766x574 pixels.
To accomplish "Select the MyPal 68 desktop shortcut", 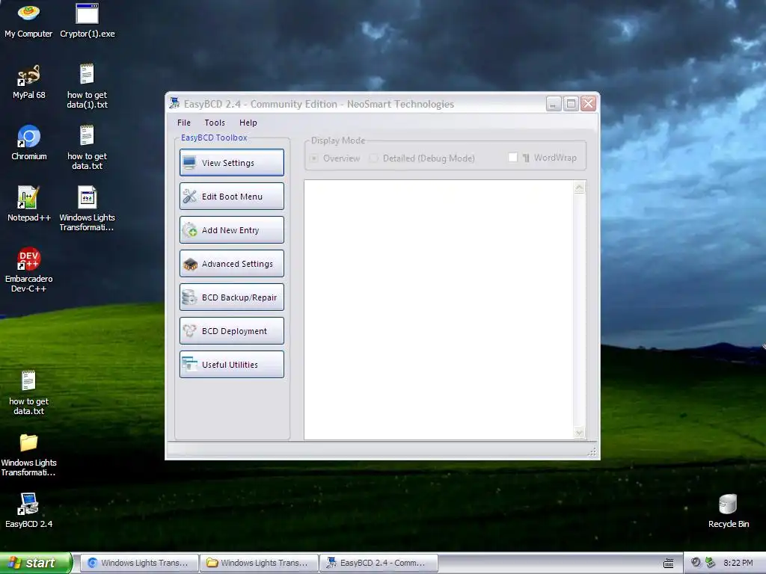I will 29,82.
